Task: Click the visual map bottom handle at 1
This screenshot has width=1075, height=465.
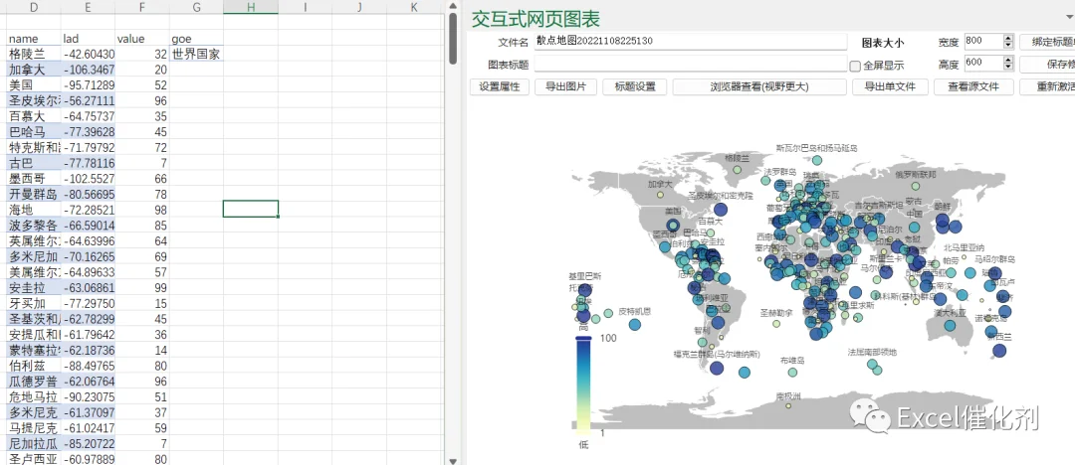Action: click(583, 433)
